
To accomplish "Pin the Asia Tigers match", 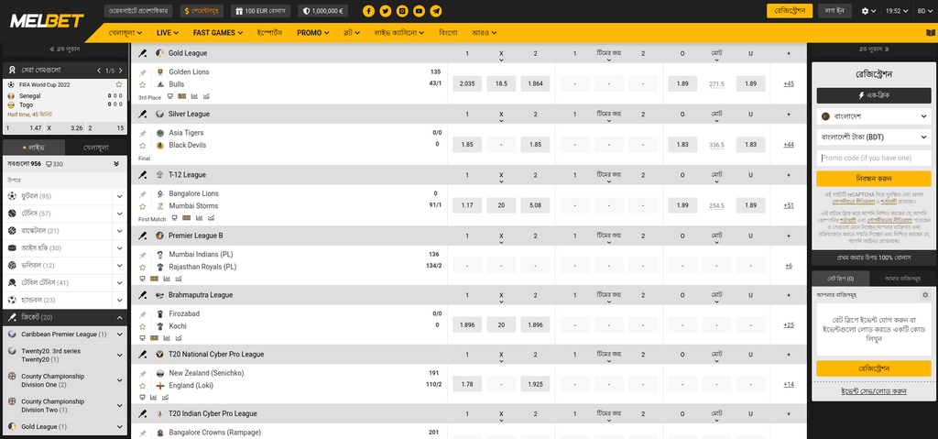I will coord(143,133).
